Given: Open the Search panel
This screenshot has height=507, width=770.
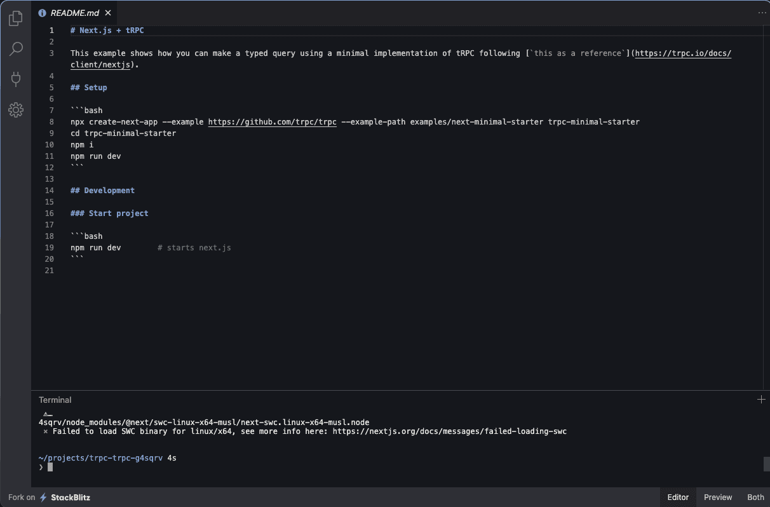Looking at the screenshot, I should 15,48.
